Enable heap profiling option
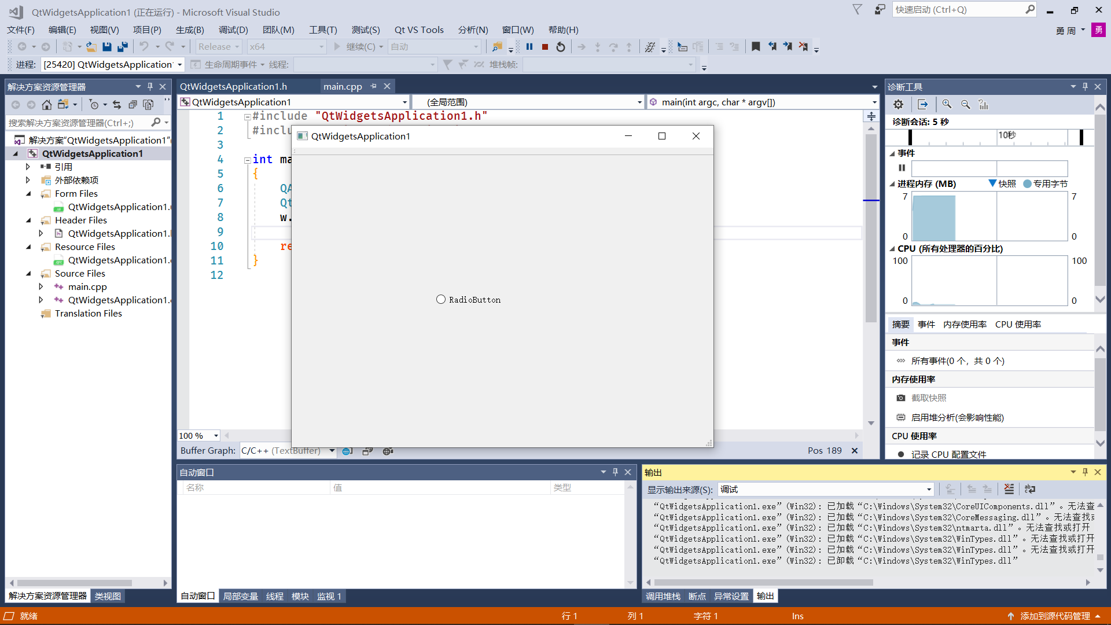 (957, 418)
